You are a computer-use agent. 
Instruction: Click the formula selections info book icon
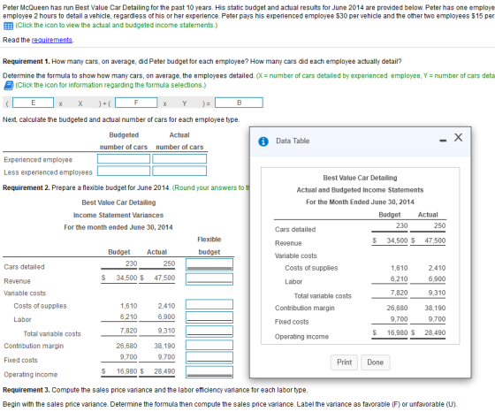tap(9, 86)
